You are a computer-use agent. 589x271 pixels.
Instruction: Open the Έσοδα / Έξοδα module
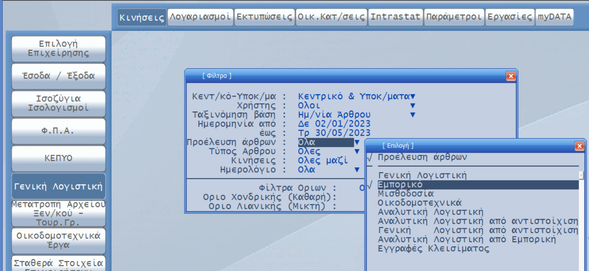pos(58,76)
